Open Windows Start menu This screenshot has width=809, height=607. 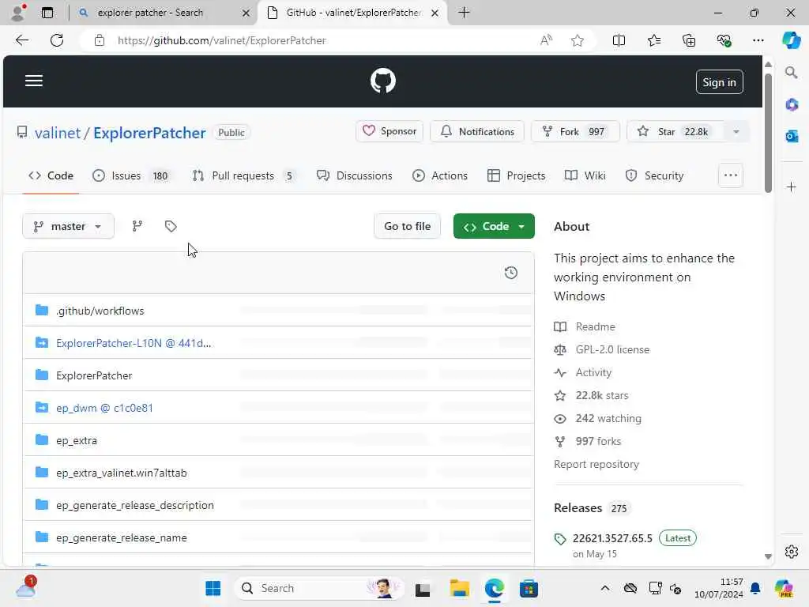tap(213, 588)
